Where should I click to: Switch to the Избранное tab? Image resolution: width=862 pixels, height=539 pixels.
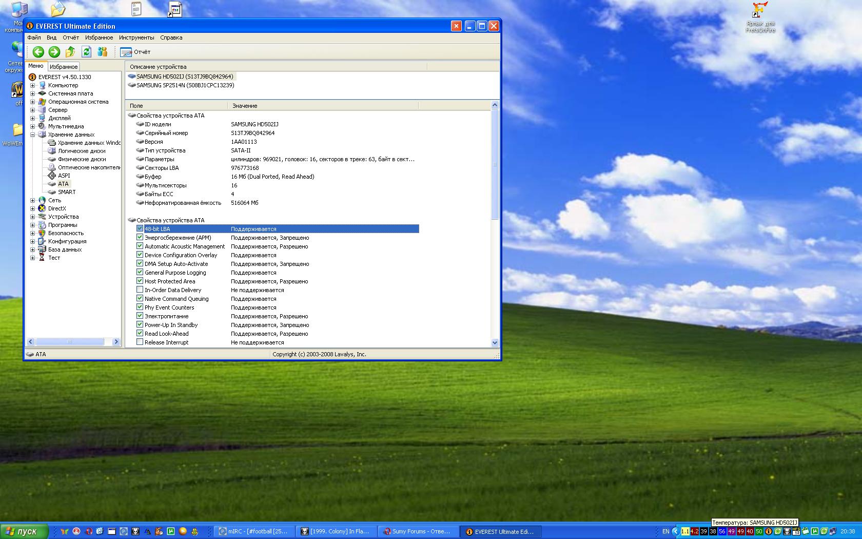64,67
